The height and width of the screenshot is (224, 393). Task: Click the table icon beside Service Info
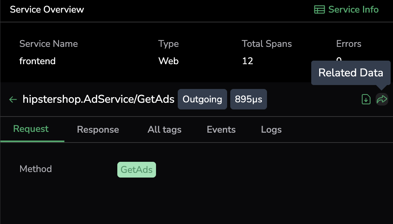[x=319, y=9]
